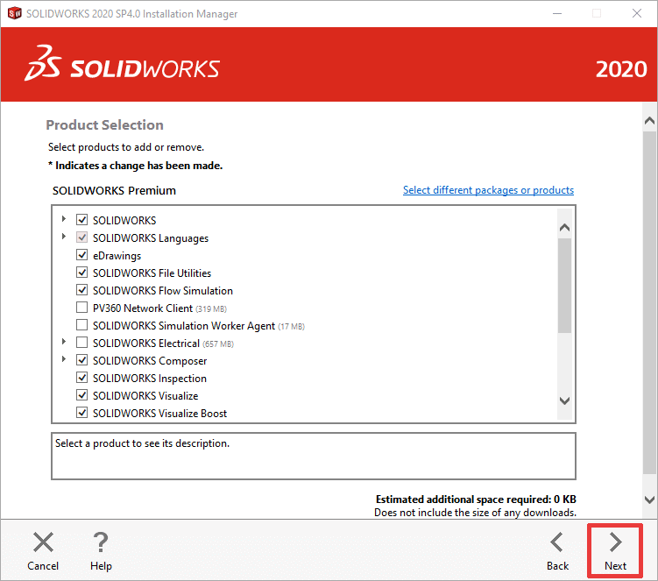658x581 pixels.
Task: Go Back to previous step
Action: coord(557,551)
